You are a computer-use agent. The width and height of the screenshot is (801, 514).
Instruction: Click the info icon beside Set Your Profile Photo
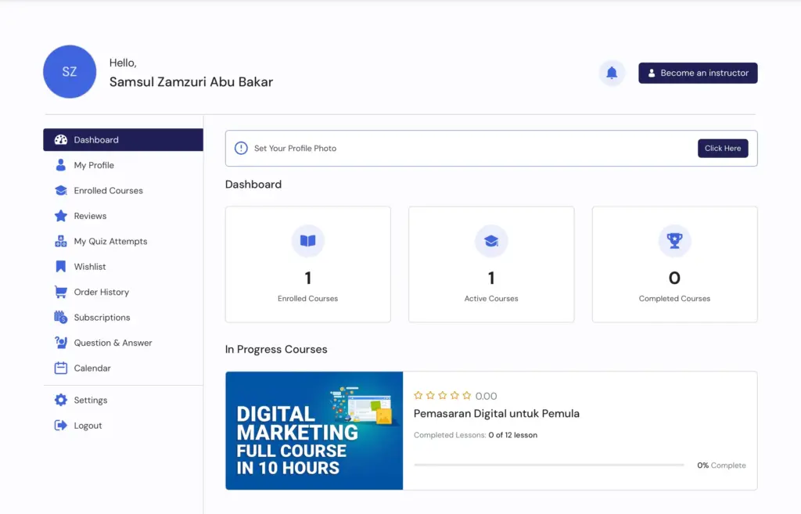click(241, 148)
